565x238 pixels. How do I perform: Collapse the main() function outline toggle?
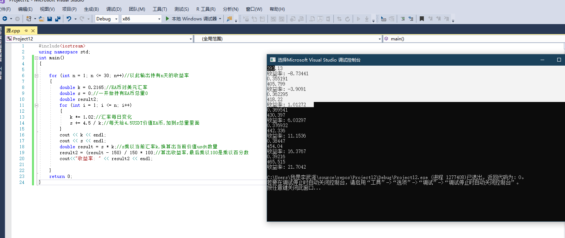coord(36,58)
